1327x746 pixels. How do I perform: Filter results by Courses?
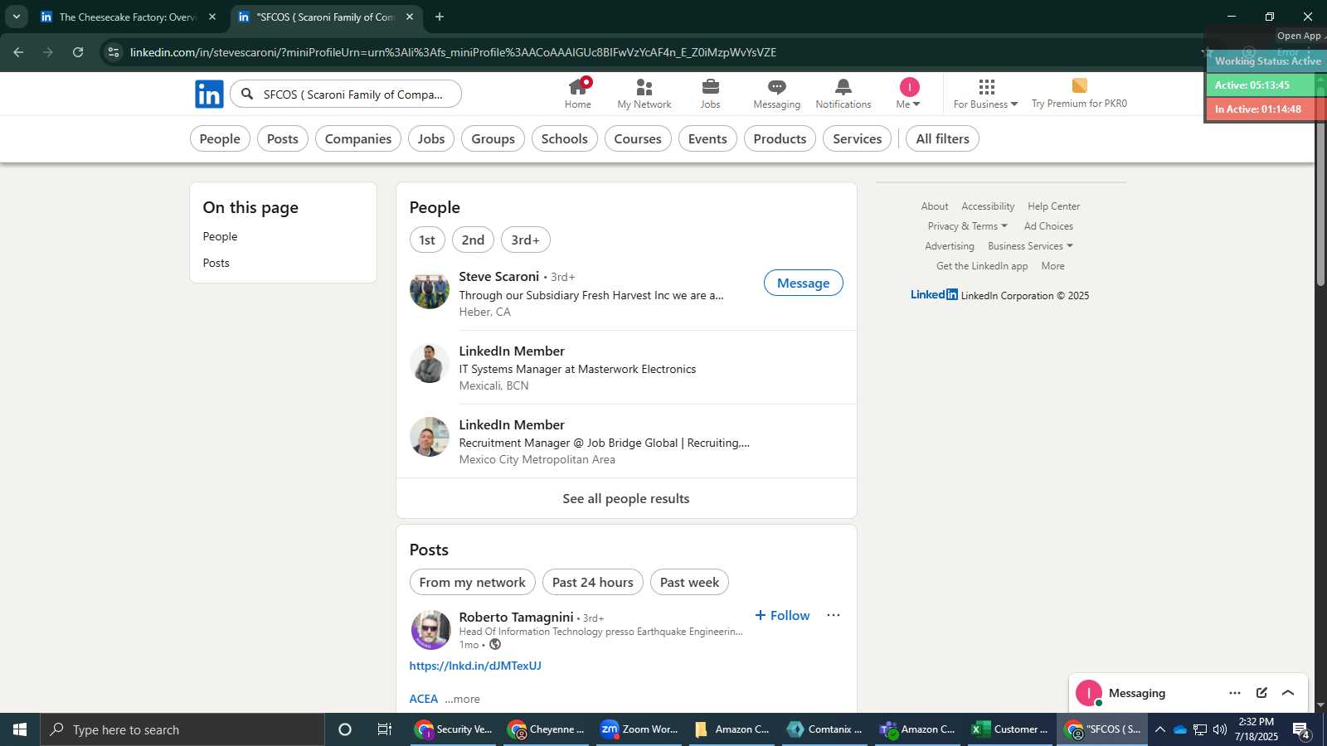coord(638,138)
